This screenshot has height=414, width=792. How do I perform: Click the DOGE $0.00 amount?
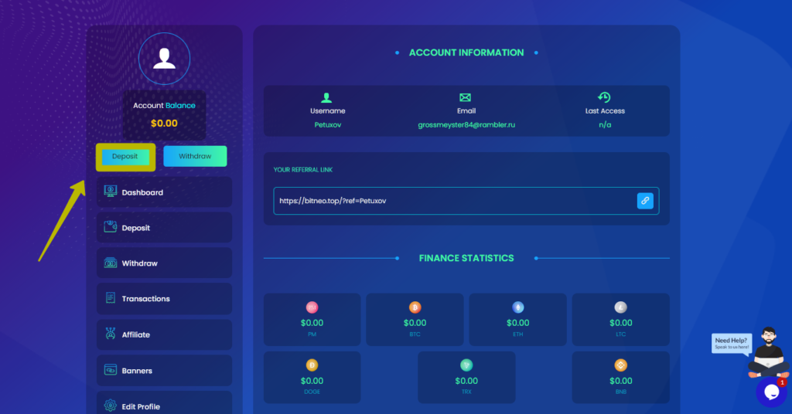pos(312,381)
